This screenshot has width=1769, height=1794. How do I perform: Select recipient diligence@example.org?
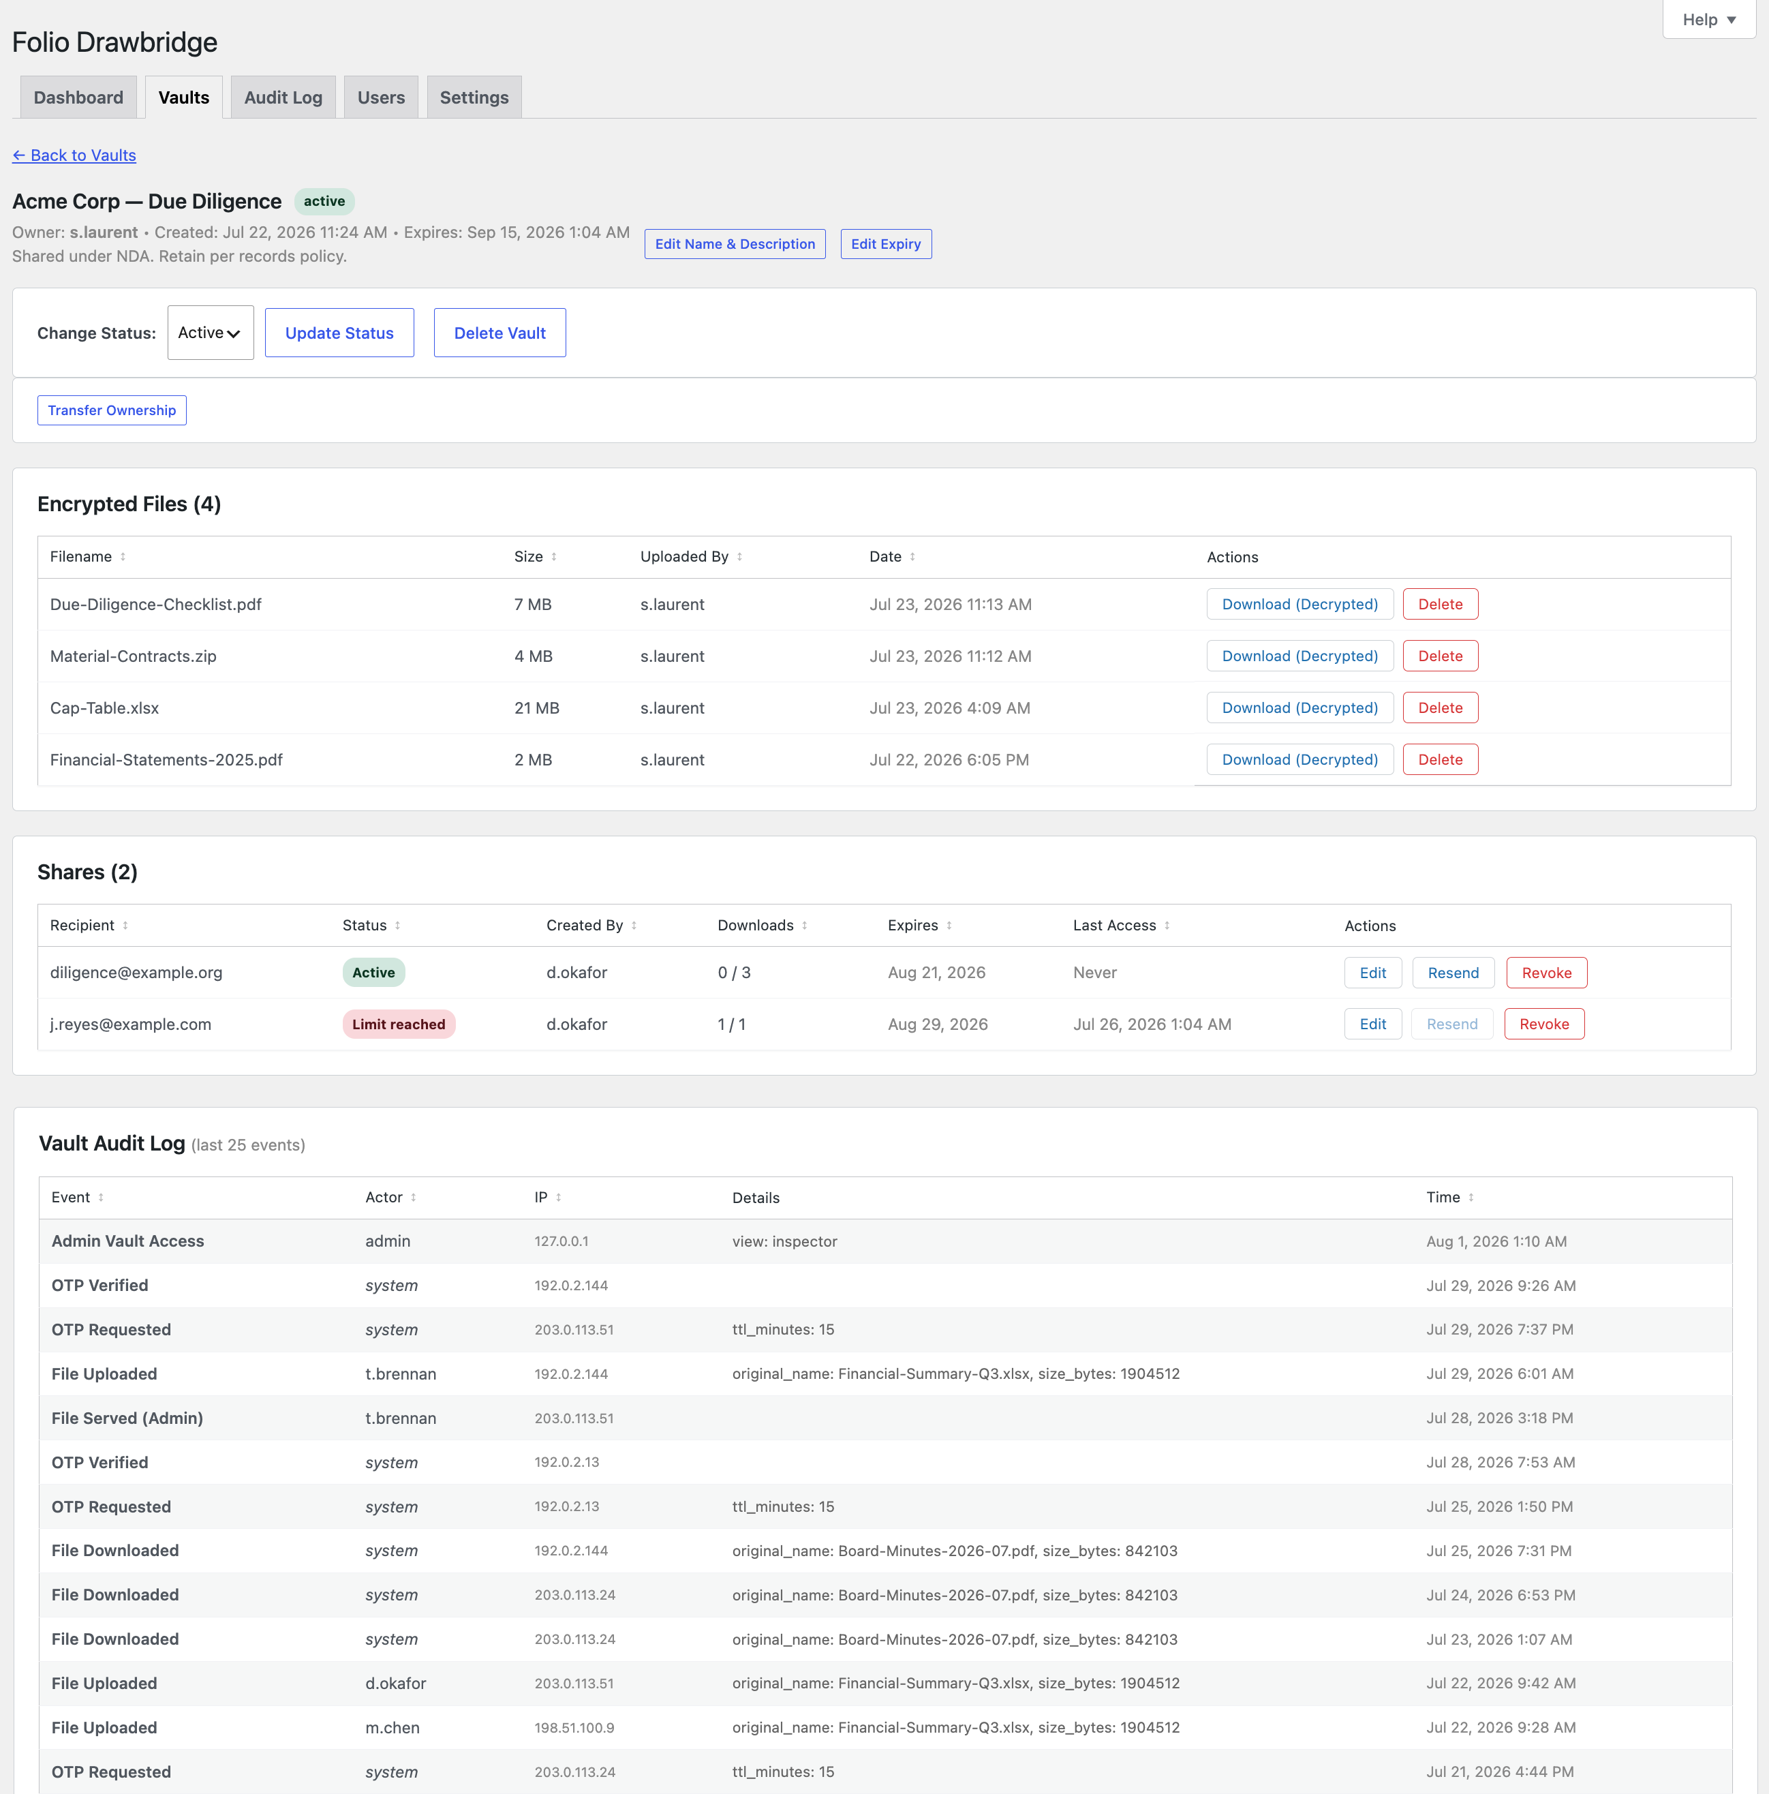tap(136, 972)
